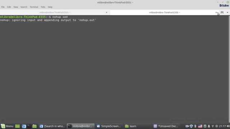
Task: Switch to the Search in who... browser window
Action: pos(52,126)
